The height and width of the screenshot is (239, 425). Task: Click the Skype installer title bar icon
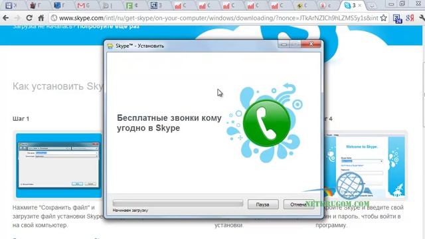point(110,46)
